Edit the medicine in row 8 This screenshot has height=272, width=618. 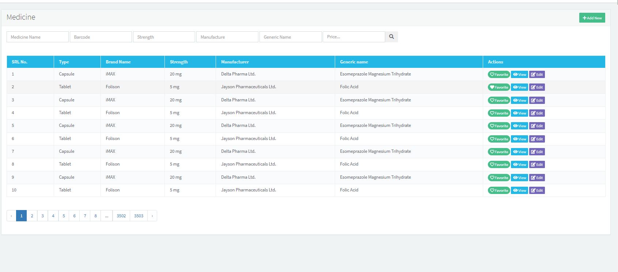(537, 164)
